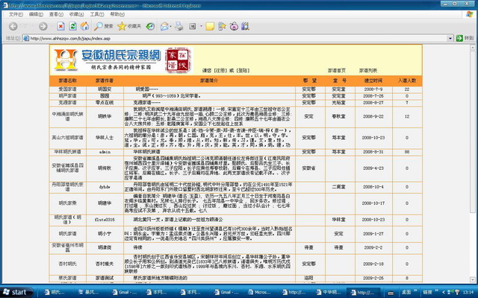The width and height of the screenshot is (478, 298).
Task: Click the yellow note toolbar icon
Action: [210, 27]
